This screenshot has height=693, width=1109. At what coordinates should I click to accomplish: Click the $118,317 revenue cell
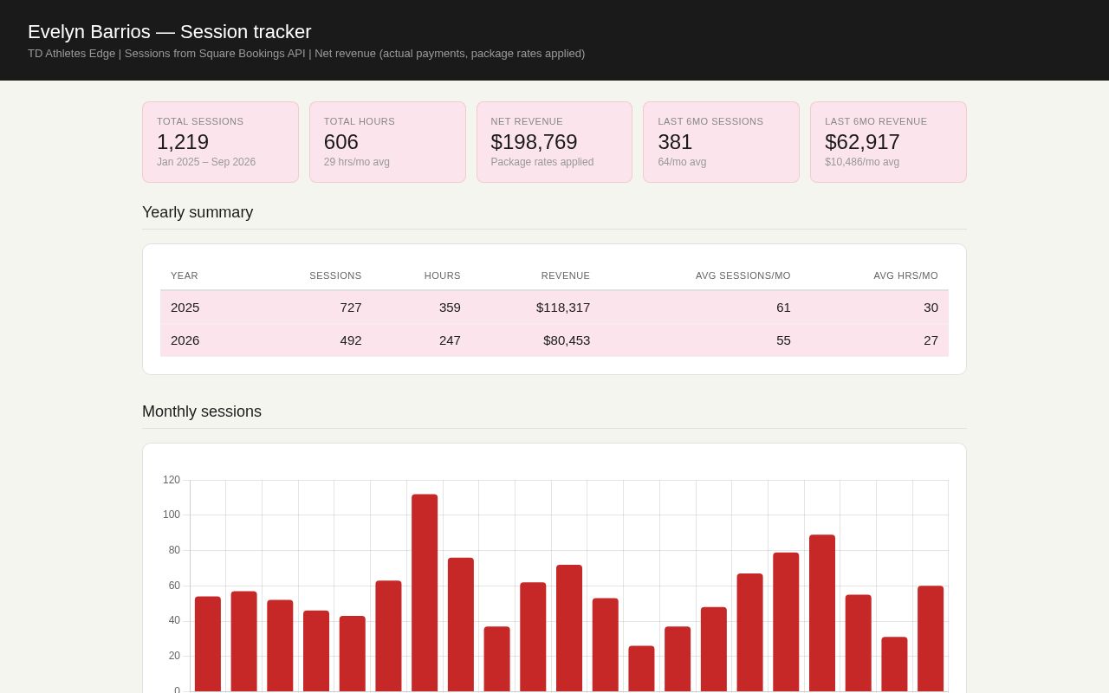pyautogui.click(x=563, y=308)
